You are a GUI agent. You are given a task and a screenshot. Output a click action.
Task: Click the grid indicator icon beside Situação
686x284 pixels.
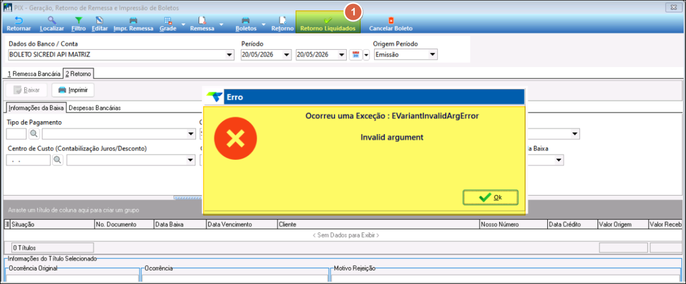(7, 224)
